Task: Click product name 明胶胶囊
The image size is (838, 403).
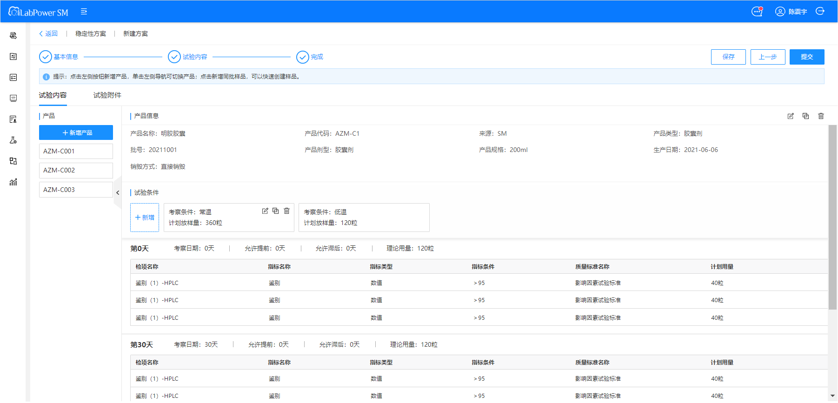Action: click(x=173, y=133)
